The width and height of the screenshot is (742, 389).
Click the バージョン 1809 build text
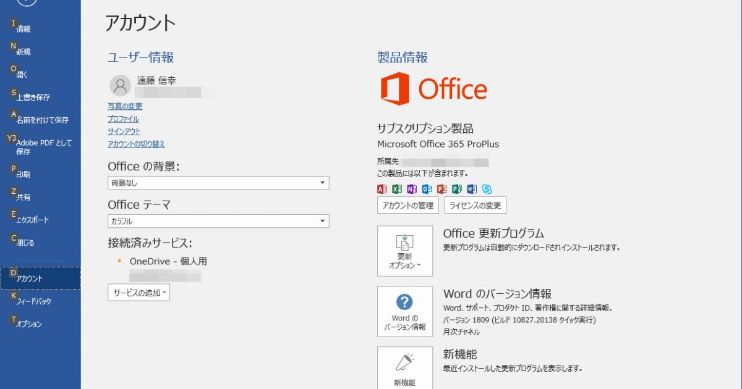(519, 320)
